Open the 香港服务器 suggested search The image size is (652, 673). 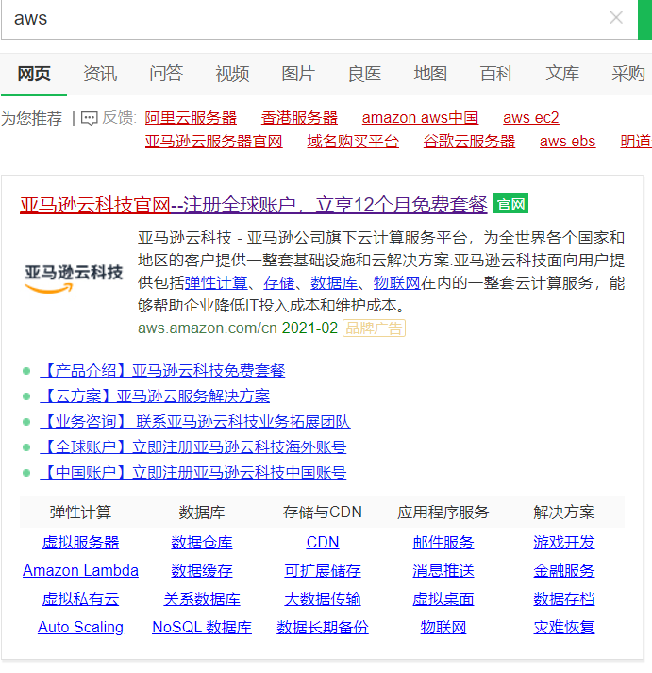click(299, 118)
